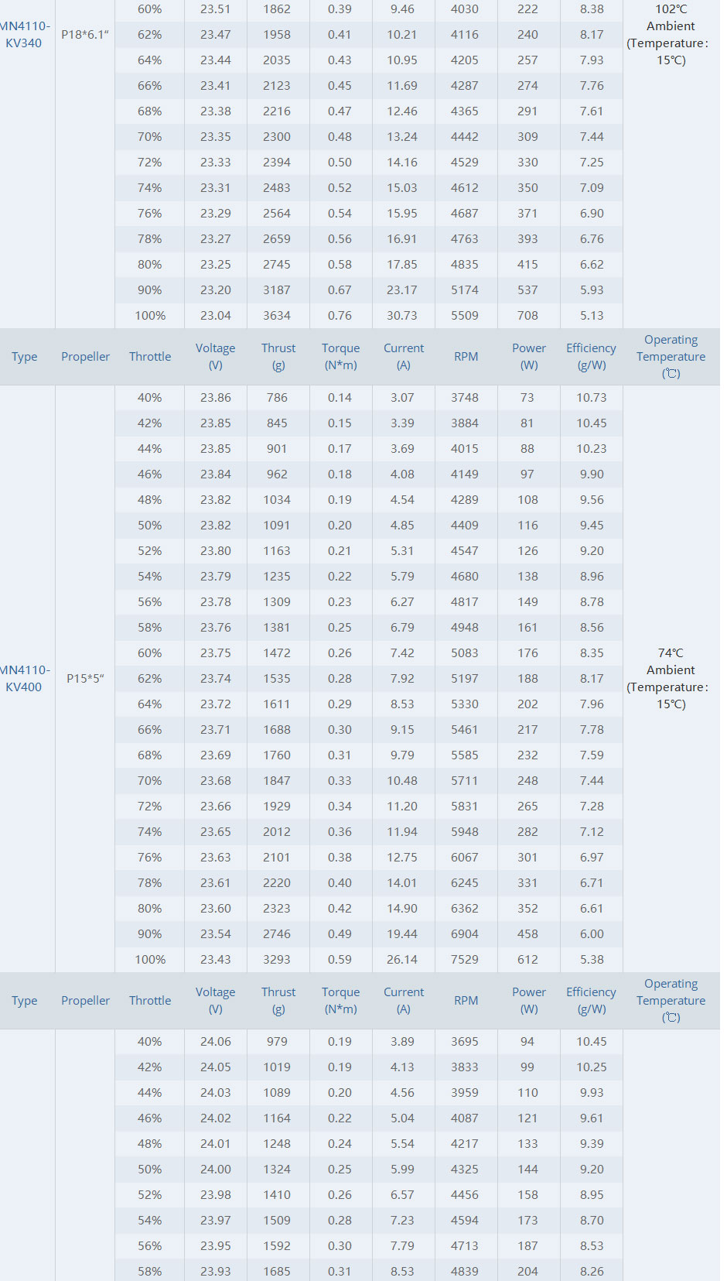Select voltage value 24.06
This screenshot has height=1281, width=727.
[x=216, y=1042]
